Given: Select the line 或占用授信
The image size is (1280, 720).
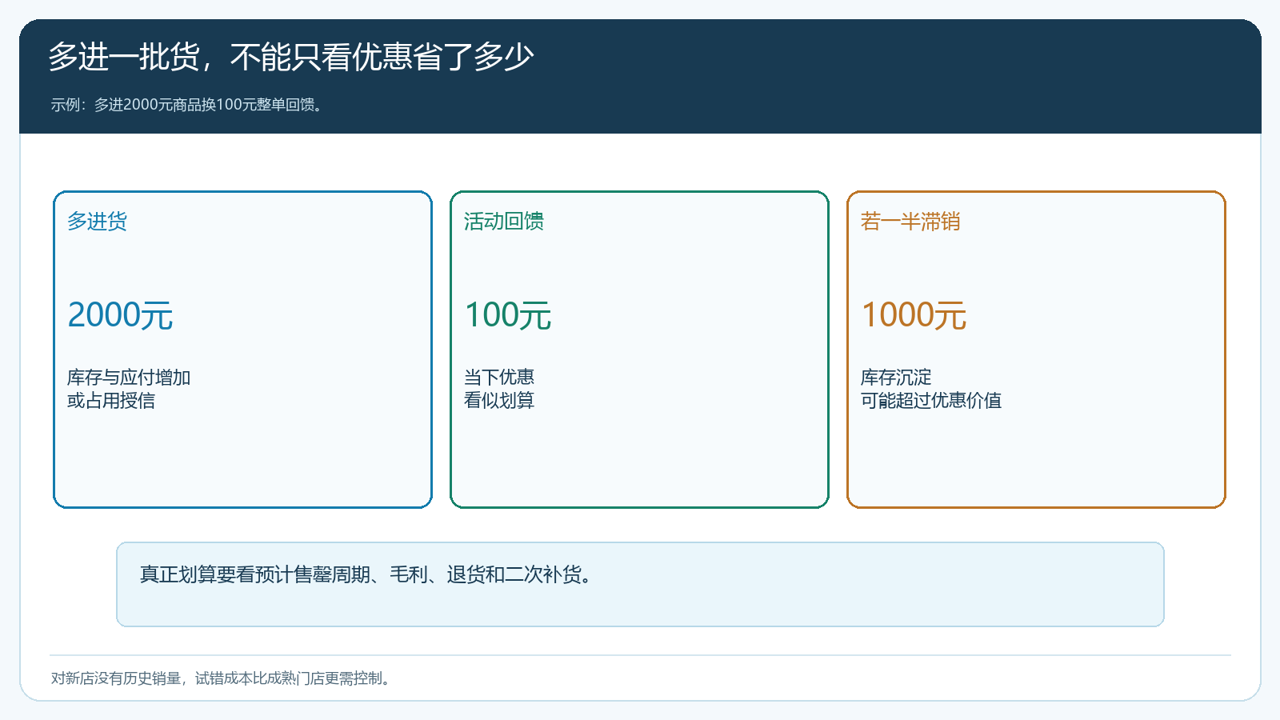Looking at the screenshot, I should click(110, 400).
